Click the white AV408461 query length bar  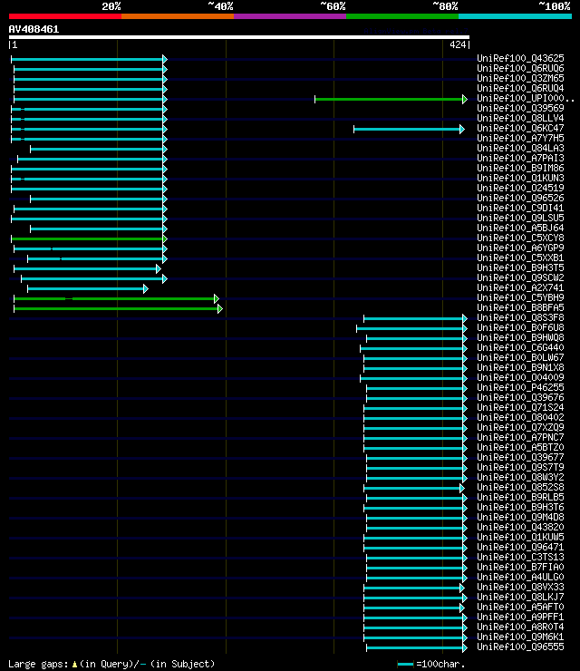pos(239,37)
